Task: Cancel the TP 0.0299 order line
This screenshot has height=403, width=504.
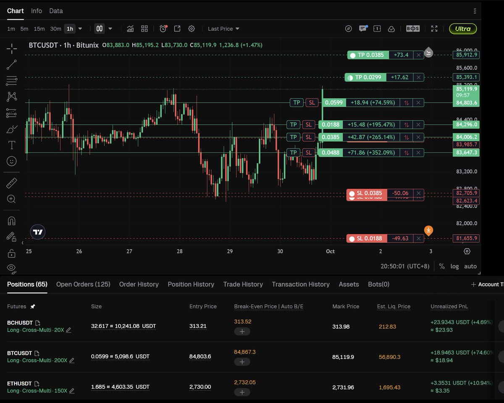Action: pyautogui.click(x=418, y=77)
